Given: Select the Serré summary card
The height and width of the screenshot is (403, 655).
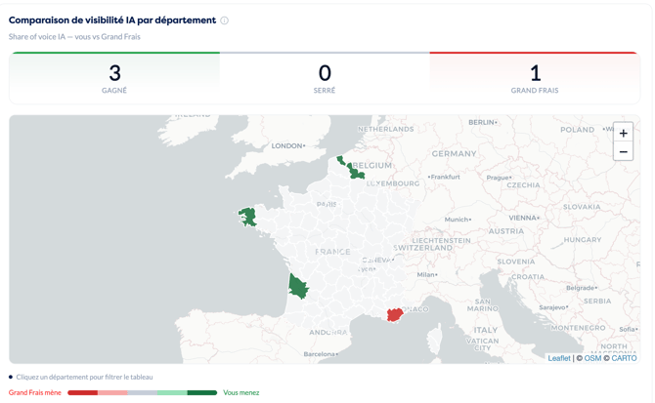Looking at the screenshot, I should pos(325,78).
